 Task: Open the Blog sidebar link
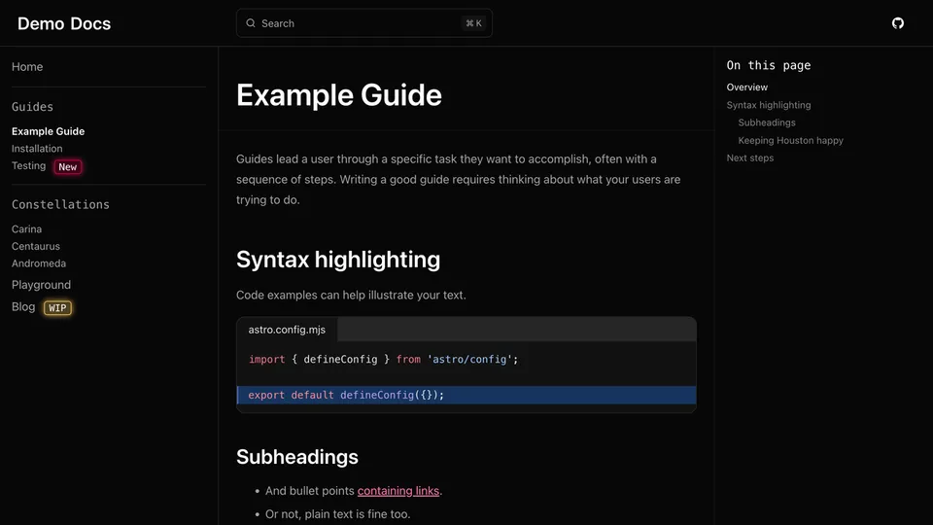(23, 307)
